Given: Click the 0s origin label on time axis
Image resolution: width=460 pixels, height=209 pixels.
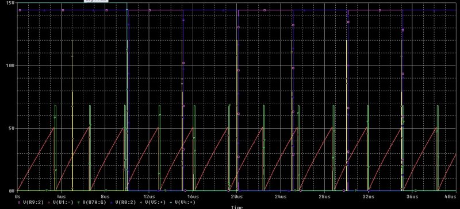Looking at the screenshot, I should [18, 196].
